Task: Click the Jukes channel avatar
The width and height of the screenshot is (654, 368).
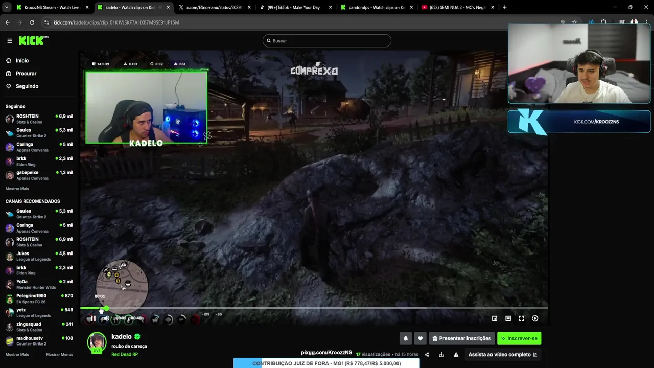Action: click(x=10, y=256)
